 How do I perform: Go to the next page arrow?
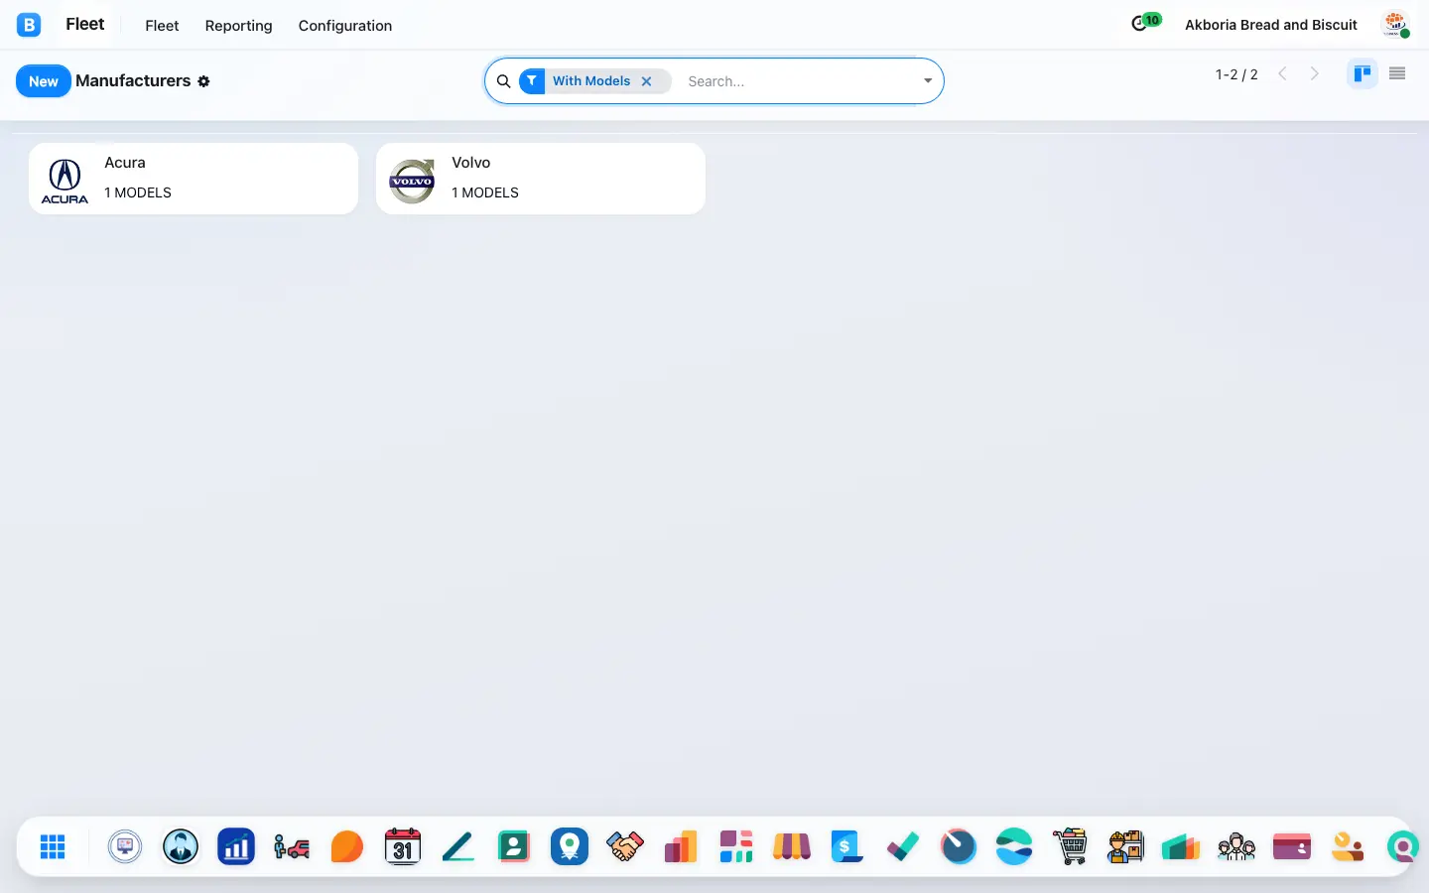click(1315, 74)
